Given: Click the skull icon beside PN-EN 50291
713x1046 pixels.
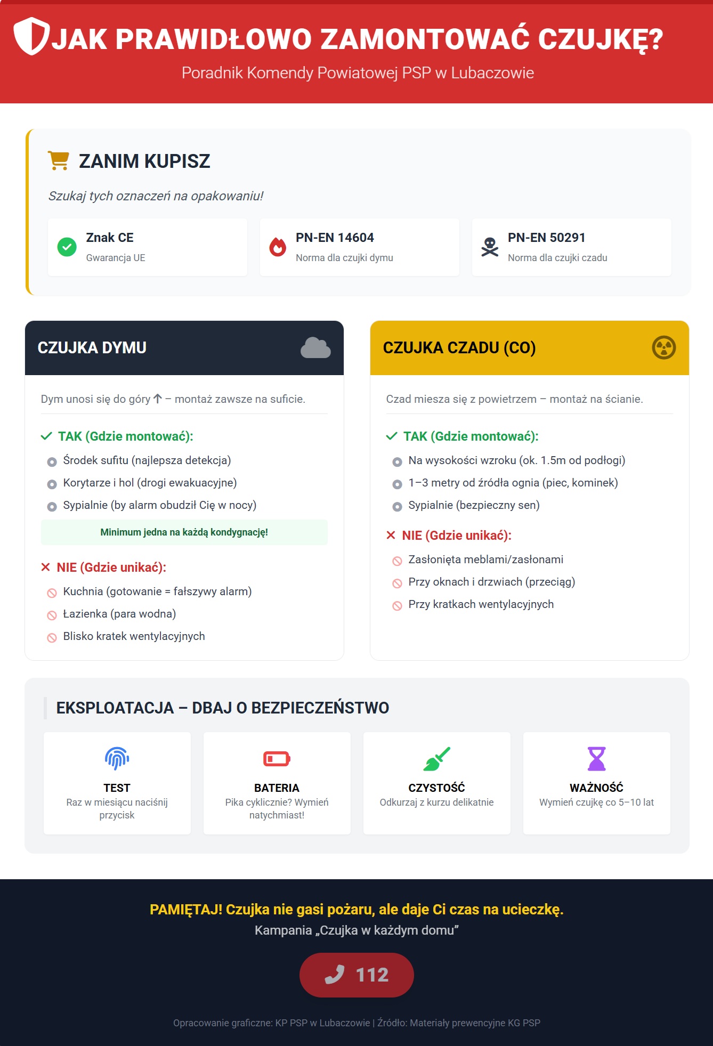Looking at the screenshot, I should (x=490, y=247).
